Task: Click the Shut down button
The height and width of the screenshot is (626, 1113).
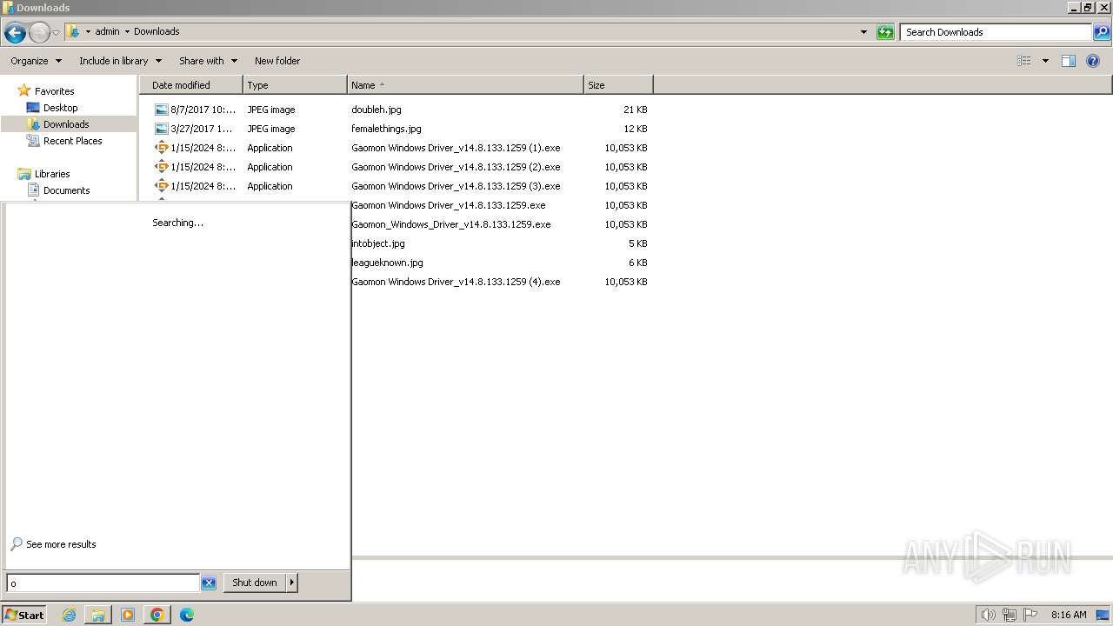Action: coord(254,583)
